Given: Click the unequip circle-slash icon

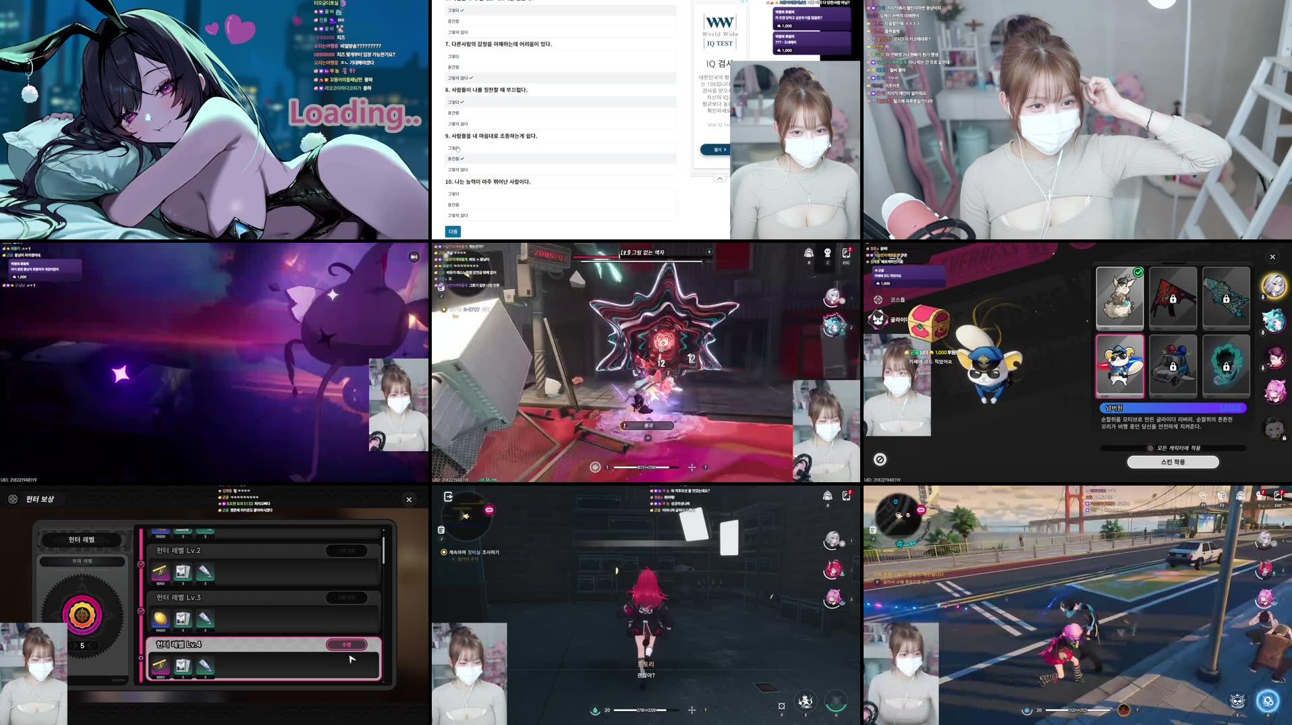Looking at the screenshot, I should click(x=880, y=459).
